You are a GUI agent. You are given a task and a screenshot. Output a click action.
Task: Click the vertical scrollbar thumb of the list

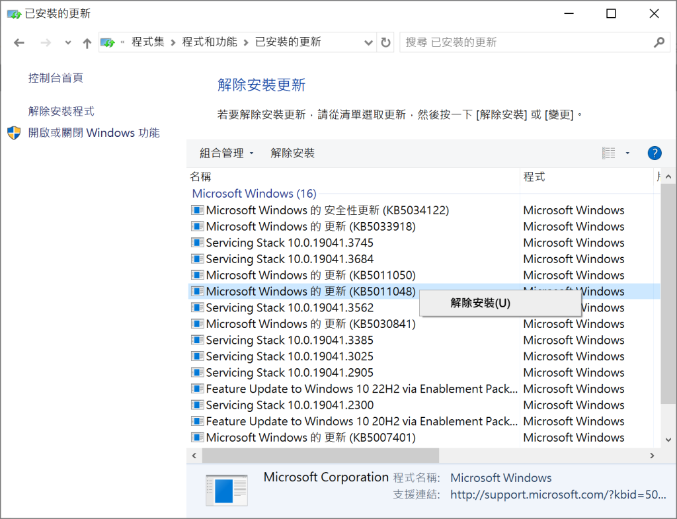click(x=668, y=294)
